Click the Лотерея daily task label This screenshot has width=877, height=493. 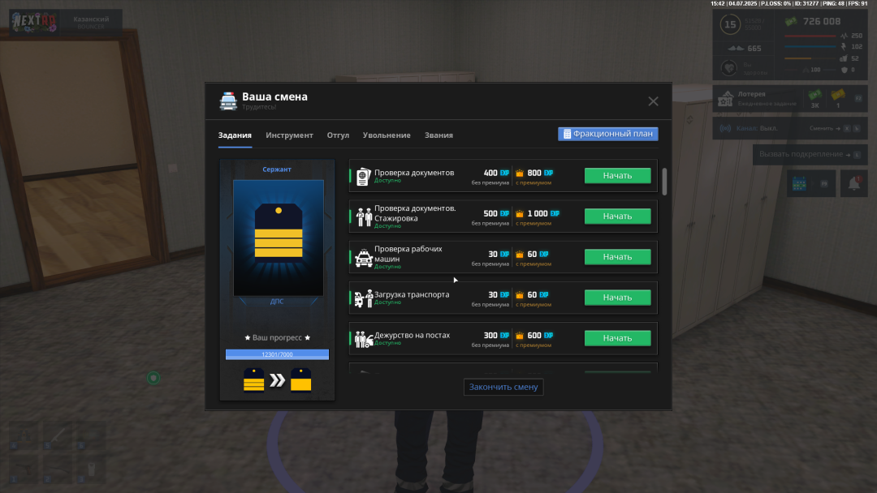tap(752, 94)
